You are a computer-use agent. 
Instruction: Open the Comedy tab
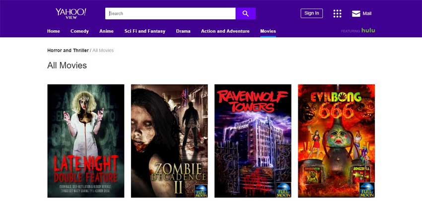pyautogui.click(x=79, y=31)
